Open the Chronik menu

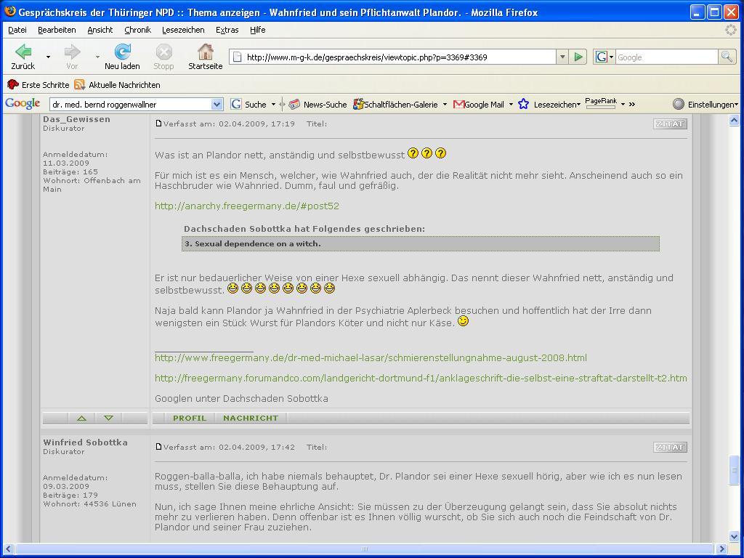point(137,30)
